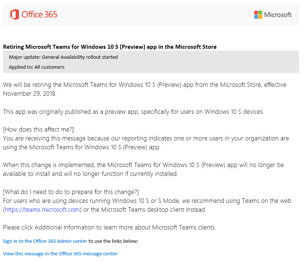The height and width of the screenshot is (262, 305).
Task: Open "Sign in to the Office 365 Admin center"
Action: 45,241
